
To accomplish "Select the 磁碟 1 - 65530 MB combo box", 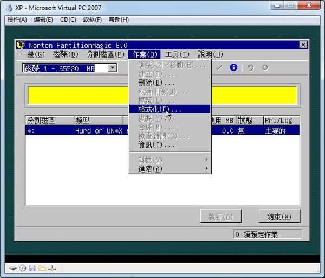I will pyautogui.click(x=69, y=68).
